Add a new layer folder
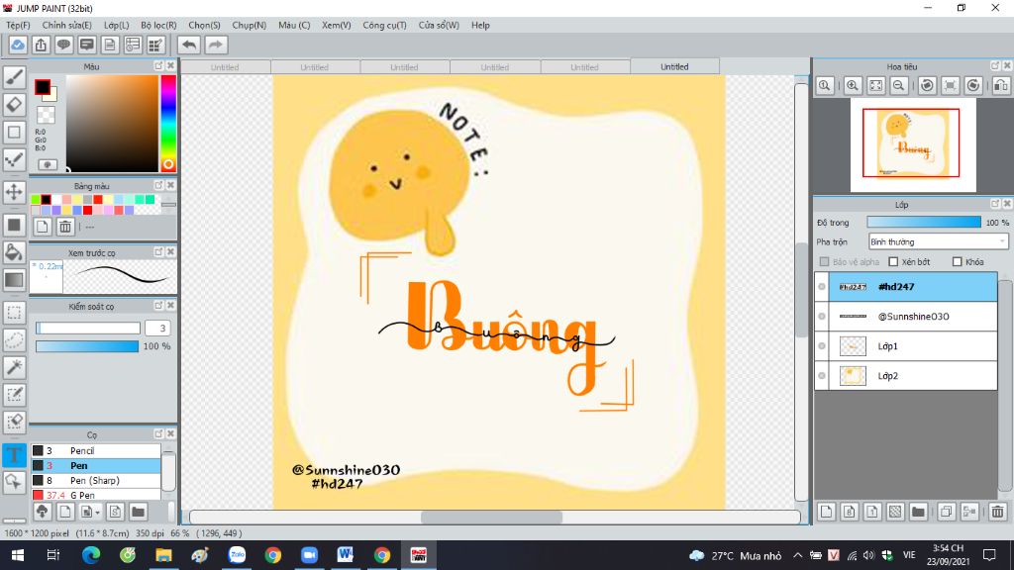Screen dimensions: 1014x570 click(918, 512)
